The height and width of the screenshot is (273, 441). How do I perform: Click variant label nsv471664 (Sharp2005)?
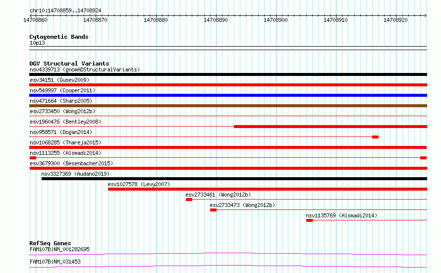[61, 101]
